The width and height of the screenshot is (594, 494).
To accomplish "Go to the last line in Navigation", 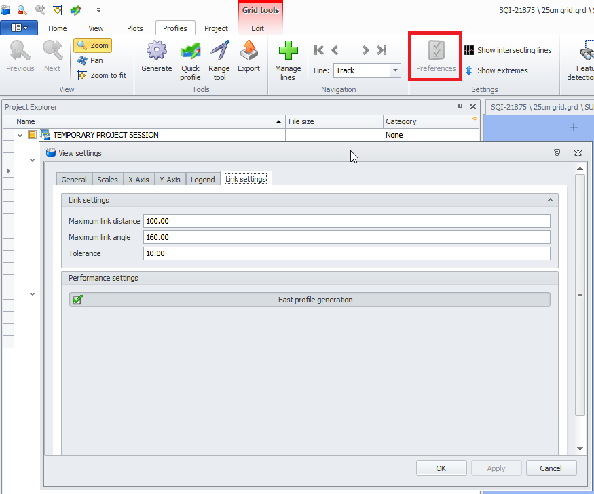I will [x=382, y=50].
